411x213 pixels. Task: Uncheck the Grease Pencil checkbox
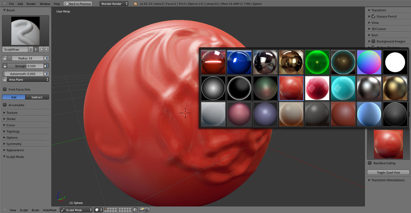click(373, 16)
